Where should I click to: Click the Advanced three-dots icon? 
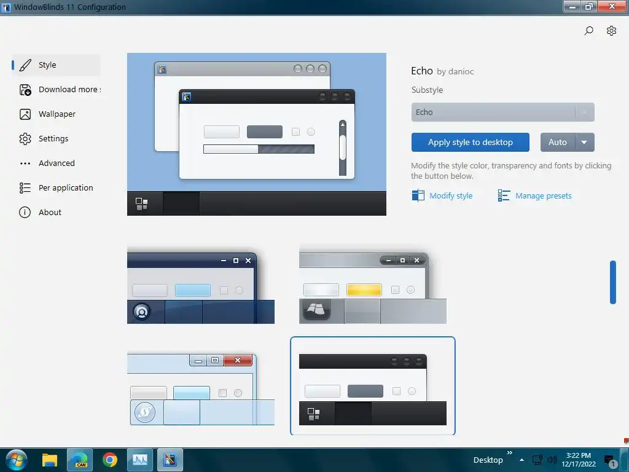tap(25, 163)
